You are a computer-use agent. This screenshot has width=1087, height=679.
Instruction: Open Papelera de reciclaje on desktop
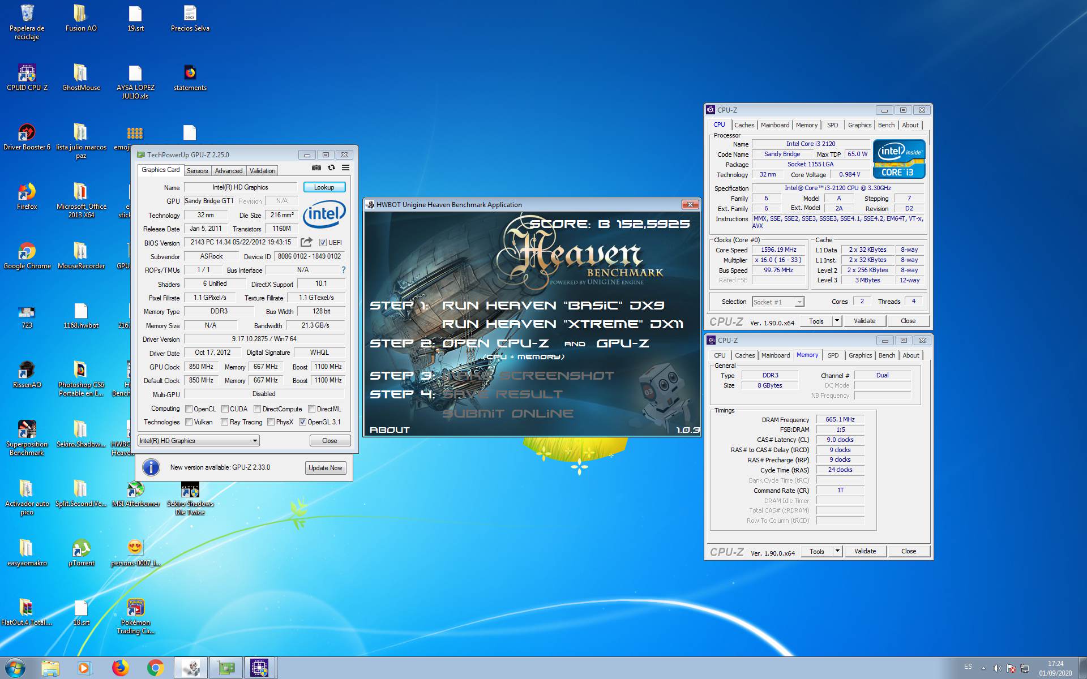[x=27, y=22]
